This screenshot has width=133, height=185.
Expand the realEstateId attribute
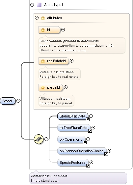click(x=72, y=61)
